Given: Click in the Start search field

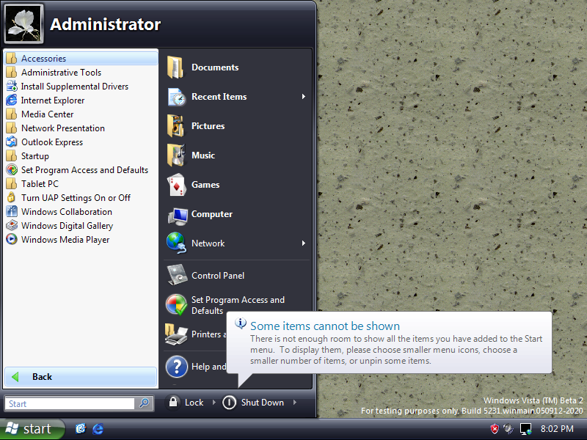Looking at the screenshot, I should pyautogui.click(x=70, y=404).
